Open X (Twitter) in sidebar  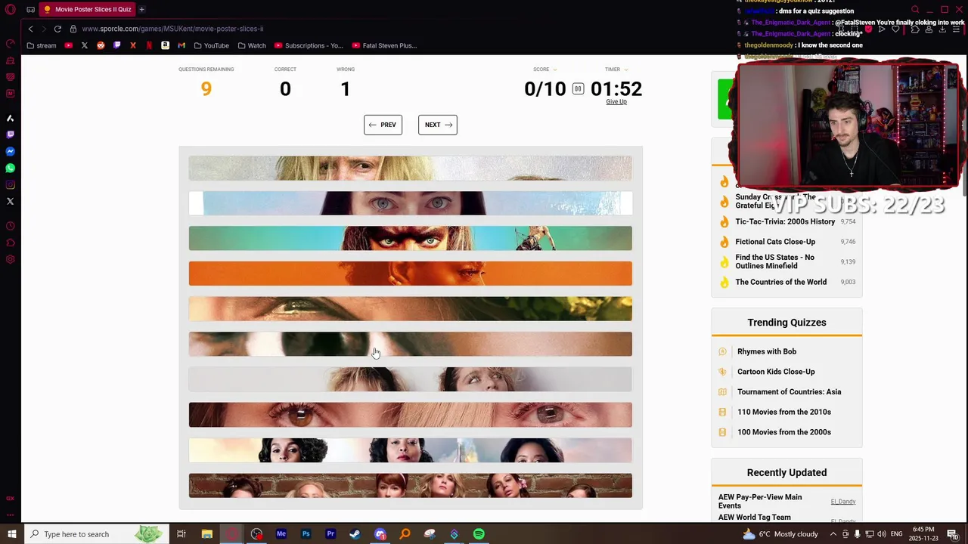click(11, 201)
